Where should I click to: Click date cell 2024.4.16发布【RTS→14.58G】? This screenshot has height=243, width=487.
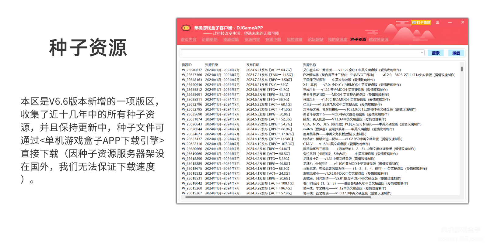270,139
